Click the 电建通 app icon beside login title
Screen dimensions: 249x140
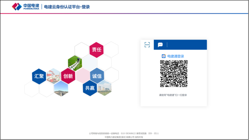[x=164, y=56]
